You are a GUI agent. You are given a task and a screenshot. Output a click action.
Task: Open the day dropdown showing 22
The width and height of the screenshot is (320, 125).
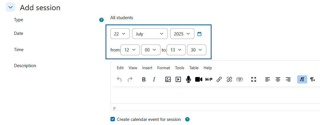click(120, 34)
